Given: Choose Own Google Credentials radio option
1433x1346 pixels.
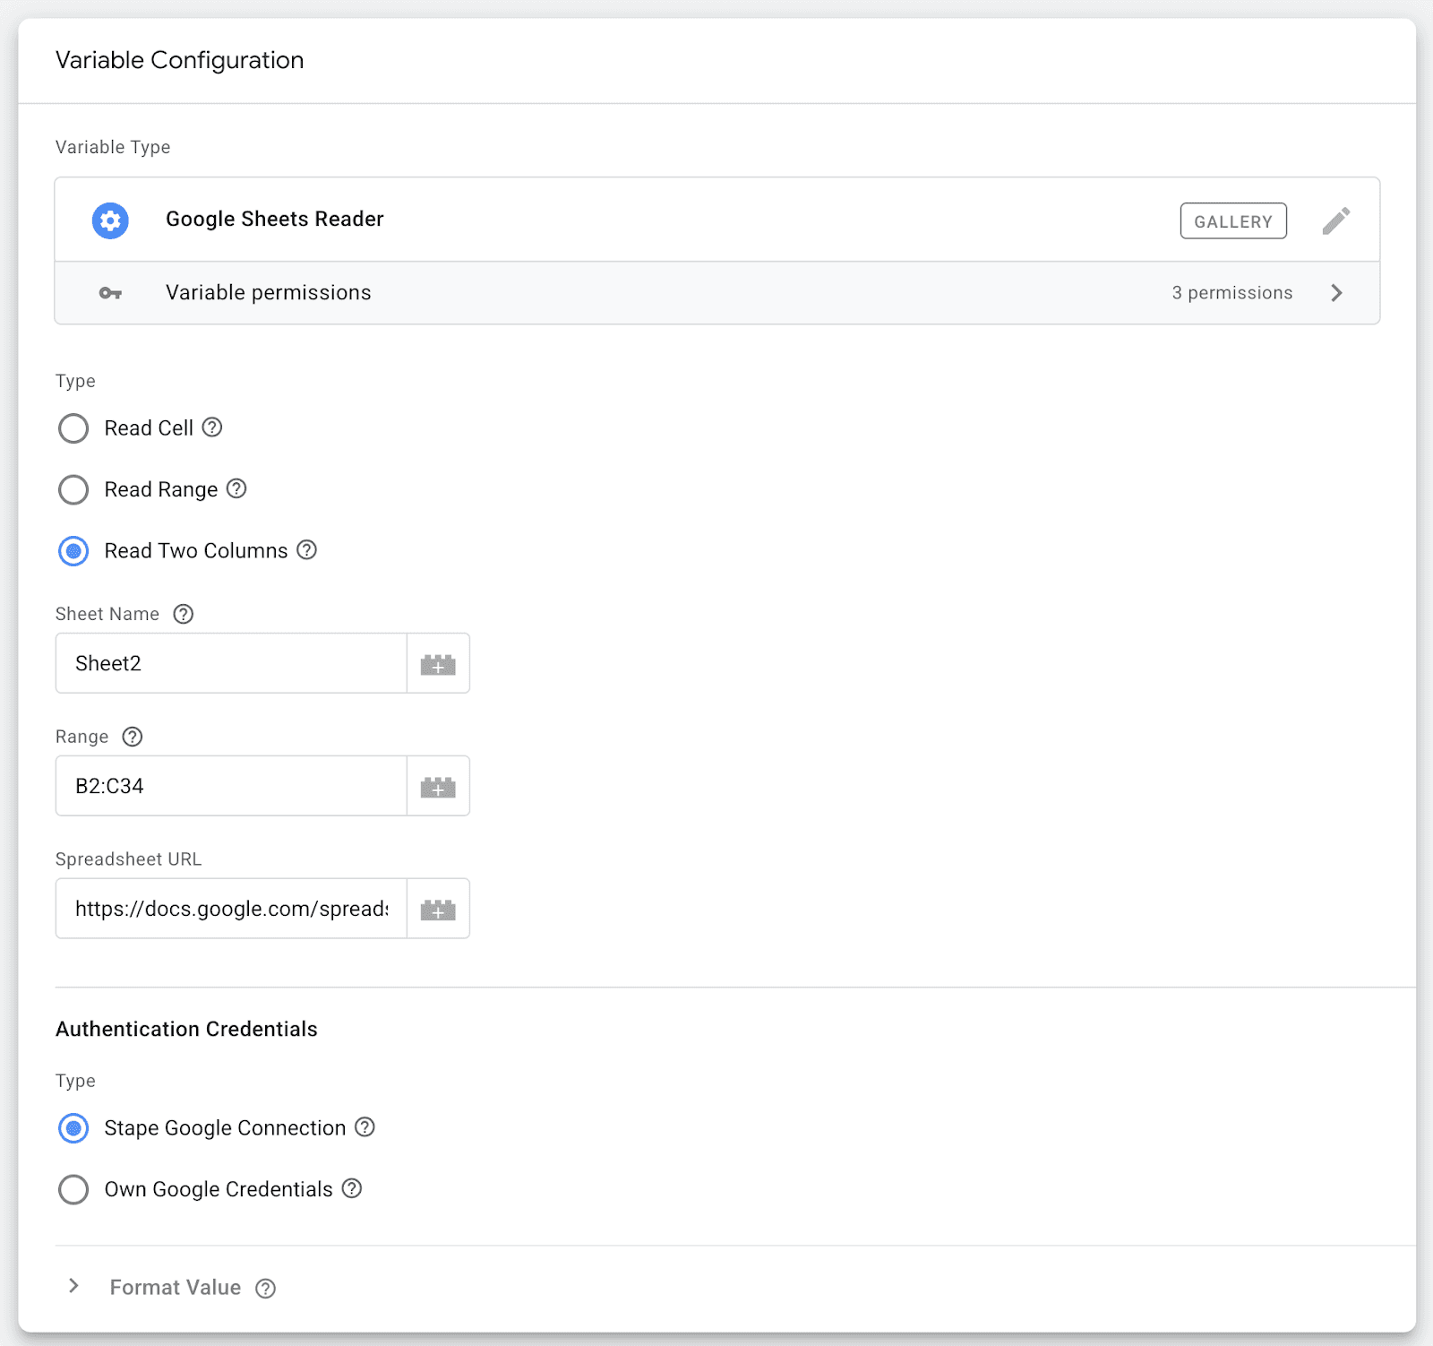Looking at the screenshot, I should pyautogui.click(x=73, y=1189).
